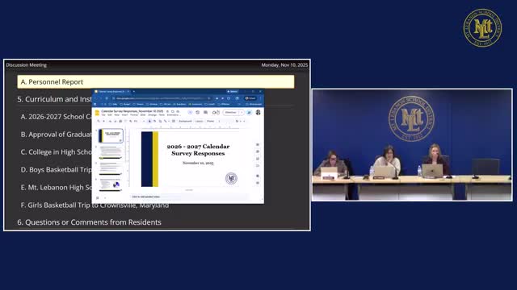Open the top side-panel icon on the right
The image size is (517, 290).
pyautogui.click(x=258, y=145)
